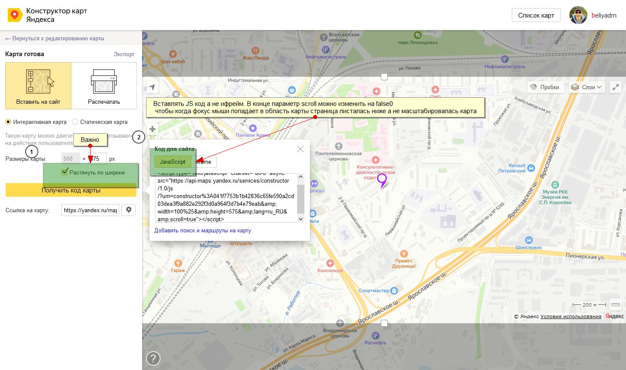Click the code box scrollbar down arrow
Screen dimensions: 626x370
point(301,219)
